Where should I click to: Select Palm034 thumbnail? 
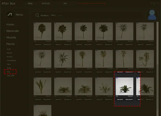tap(104, 86)
